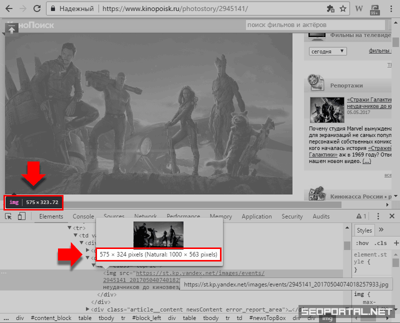Screen dimensions: 400x323
Task: Activate the inspect element picker tool
Action: click(x=8, y=216)
